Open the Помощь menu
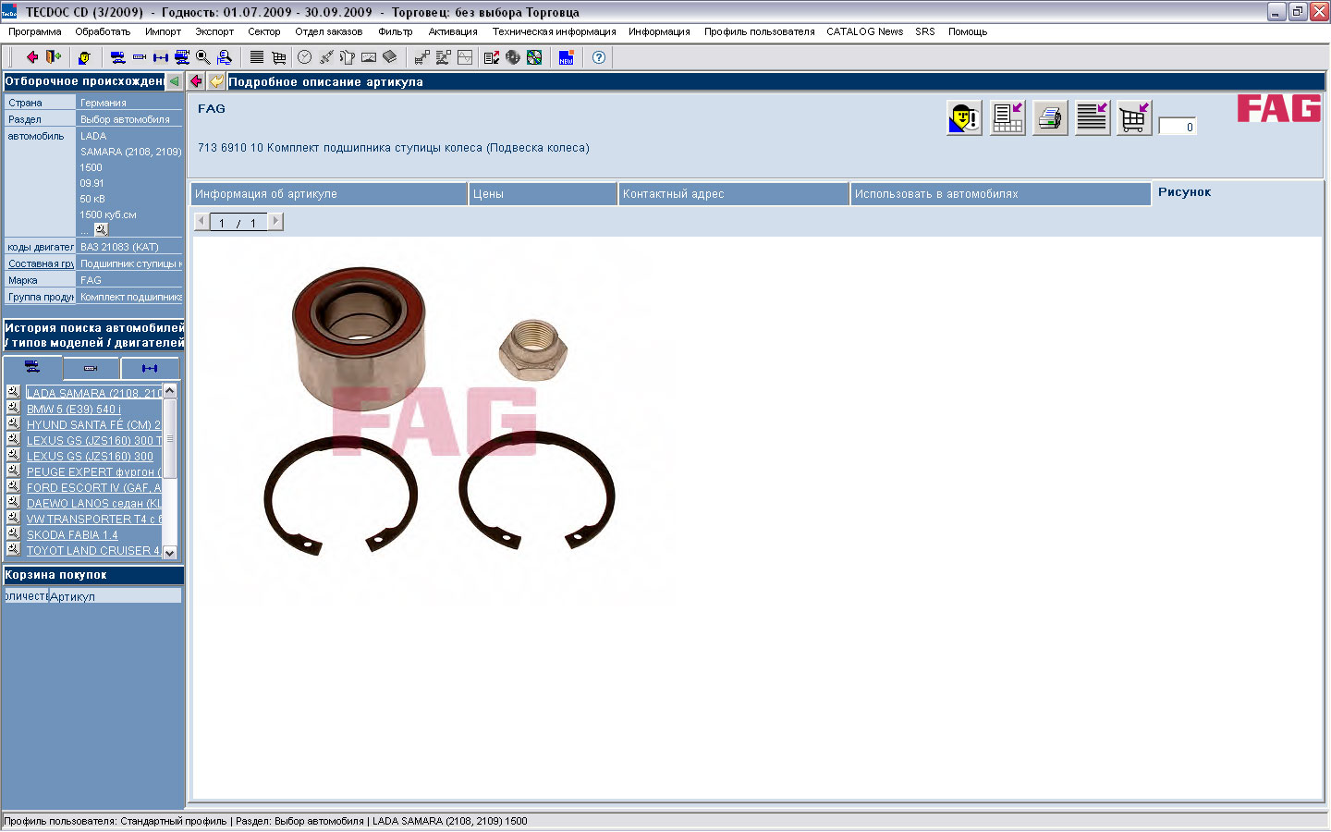 tap(968, 31)
